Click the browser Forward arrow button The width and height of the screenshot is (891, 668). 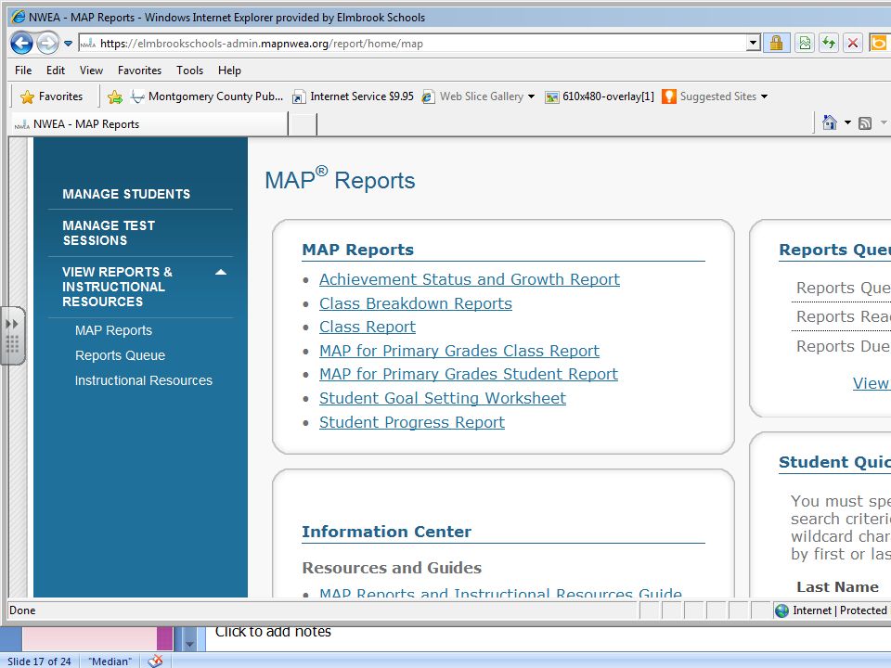coord(47,44)
